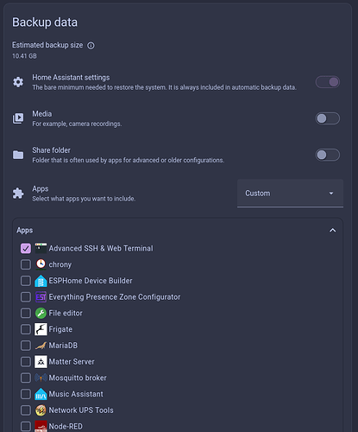Click the Share folder title text
This screenshot has height=432, width=358.
51,150
